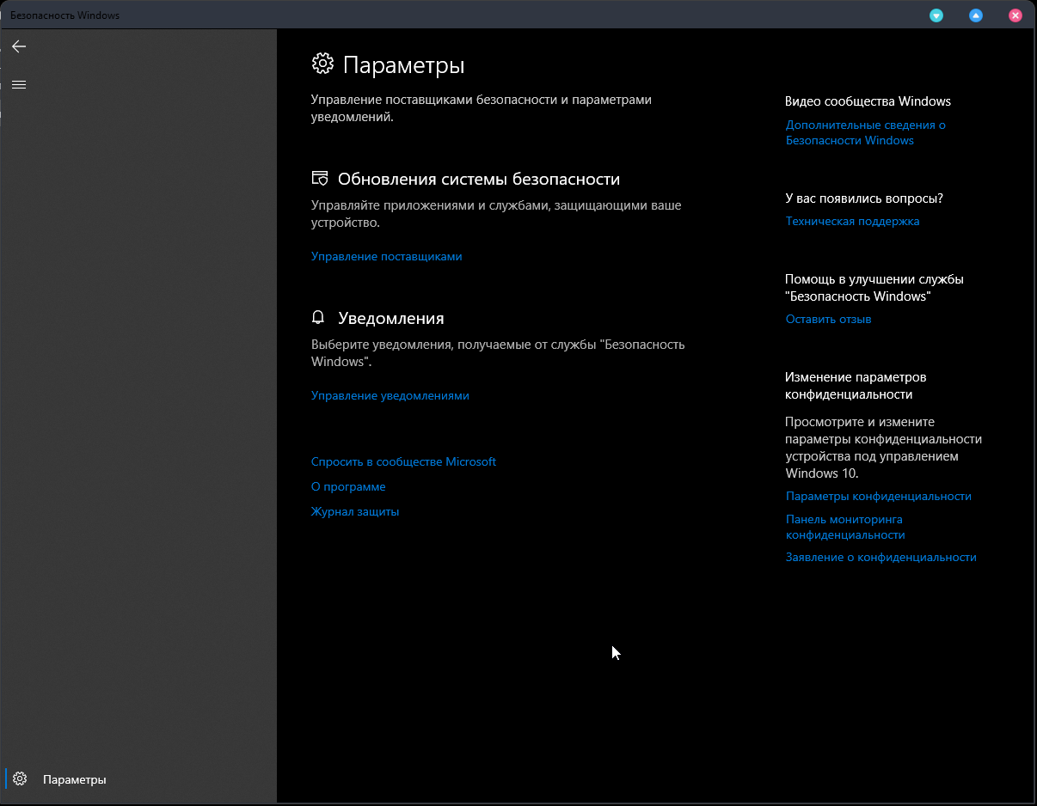Screen dimensions: 1037x806
Task: Open Управление поставщиками link
Action: pyautogui.click(x=386, y=256)
